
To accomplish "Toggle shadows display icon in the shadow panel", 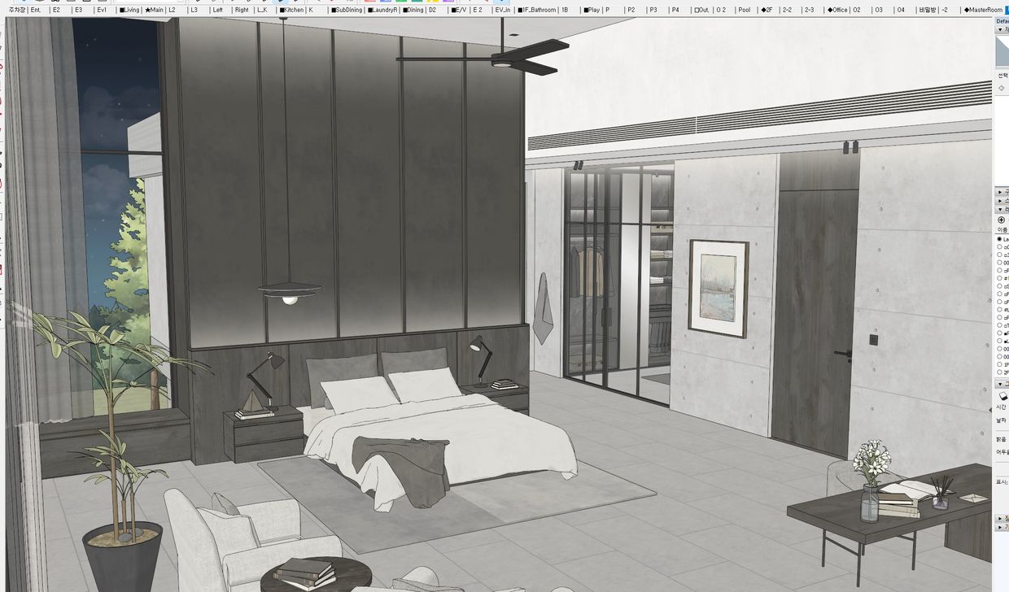I will coord(1002,396).
